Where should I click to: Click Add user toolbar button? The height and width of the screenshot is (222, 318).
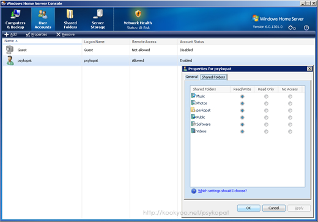10,35
